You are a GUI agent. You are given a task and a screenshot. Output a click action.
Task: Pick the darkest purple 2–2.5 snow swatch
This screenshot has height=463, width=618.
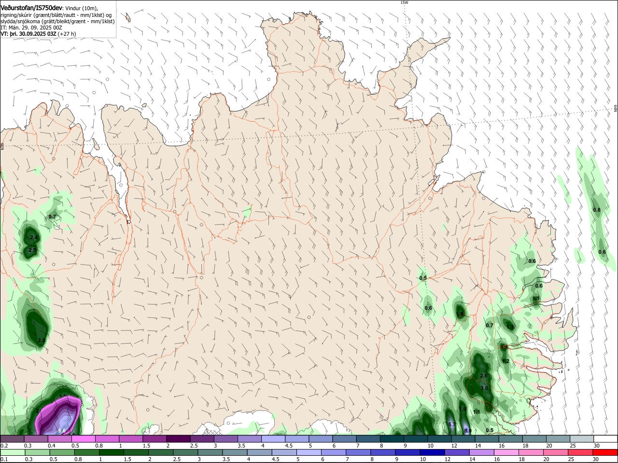[x=178, y=439]
